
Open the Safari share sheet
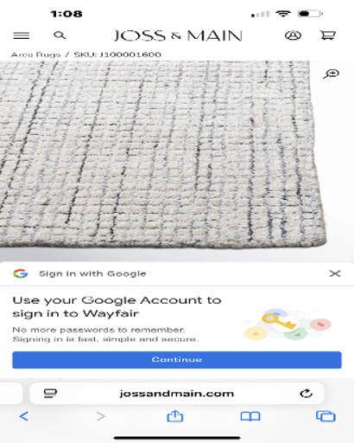pyautogui.click(x=175, y=416)
